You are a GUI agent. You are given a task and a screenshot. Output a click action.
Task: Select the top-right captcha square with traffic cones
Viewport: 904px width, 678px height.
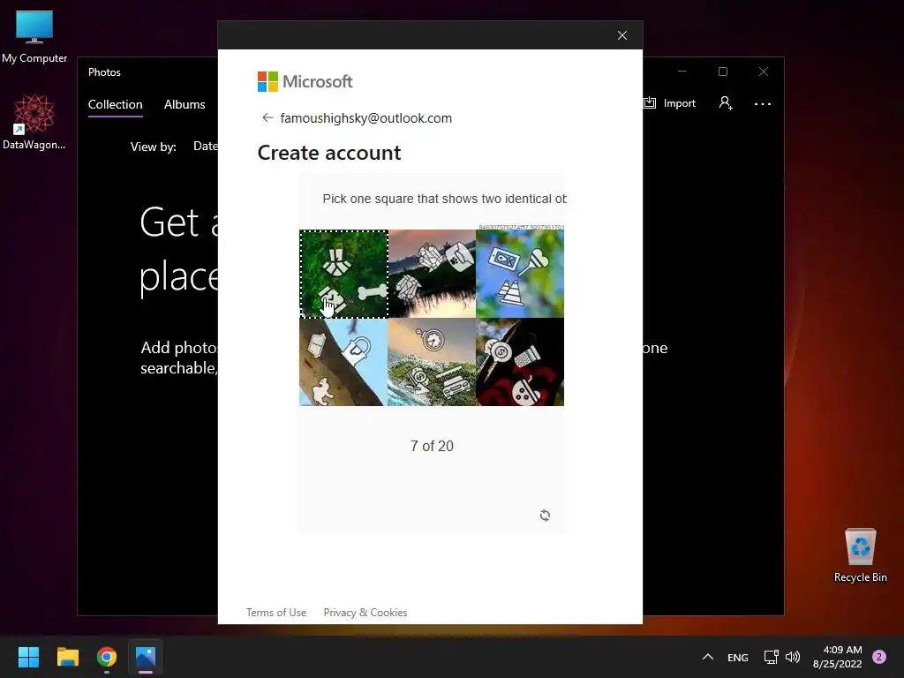[x=520, y=274]
